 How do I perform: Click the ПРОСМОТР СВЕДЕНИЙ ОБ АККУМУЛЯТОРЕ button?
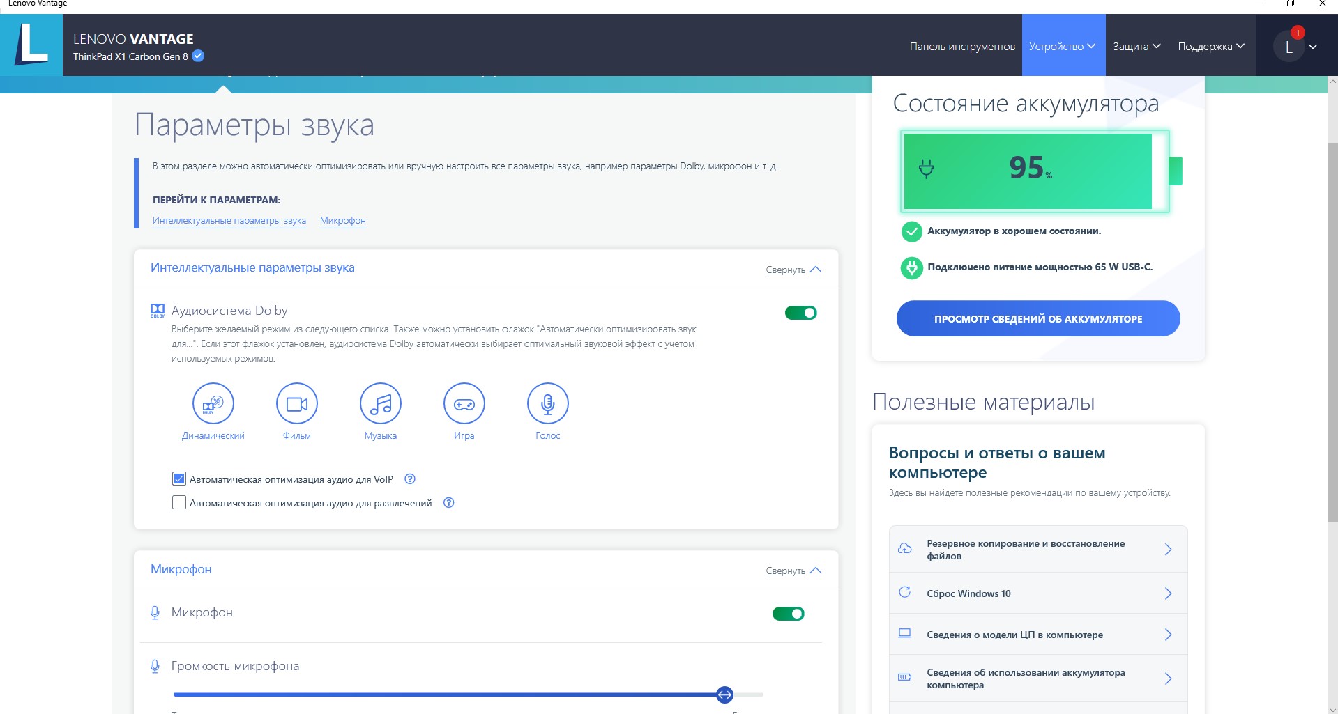[1038, 318]
